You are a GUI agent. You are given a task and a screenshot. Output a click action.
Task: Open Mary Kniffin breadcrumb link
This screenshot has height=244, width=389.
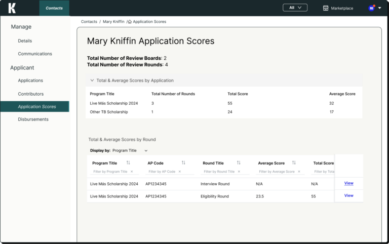coord(113,22)
